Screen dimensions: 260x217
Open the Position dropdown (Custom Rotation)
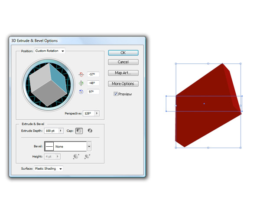[50, 51]
